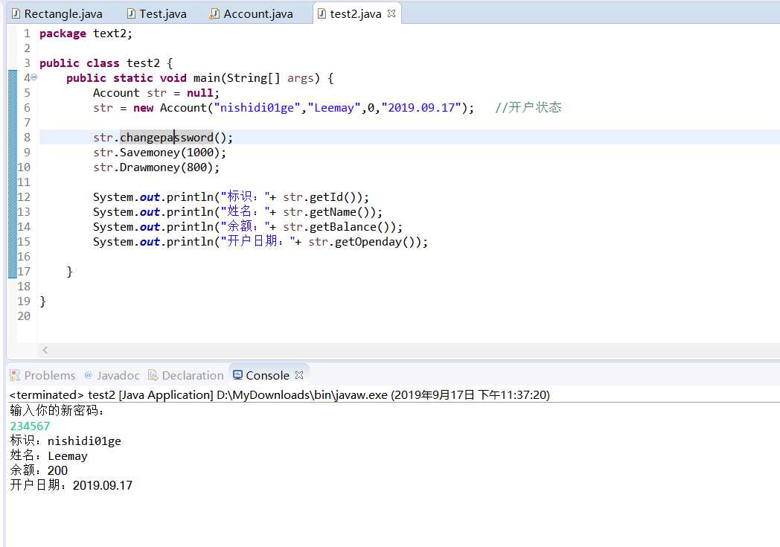780x547 pixels.
Task: Click the Savemoney(1000) call on line 9
Action: click(x=170, y=153)
